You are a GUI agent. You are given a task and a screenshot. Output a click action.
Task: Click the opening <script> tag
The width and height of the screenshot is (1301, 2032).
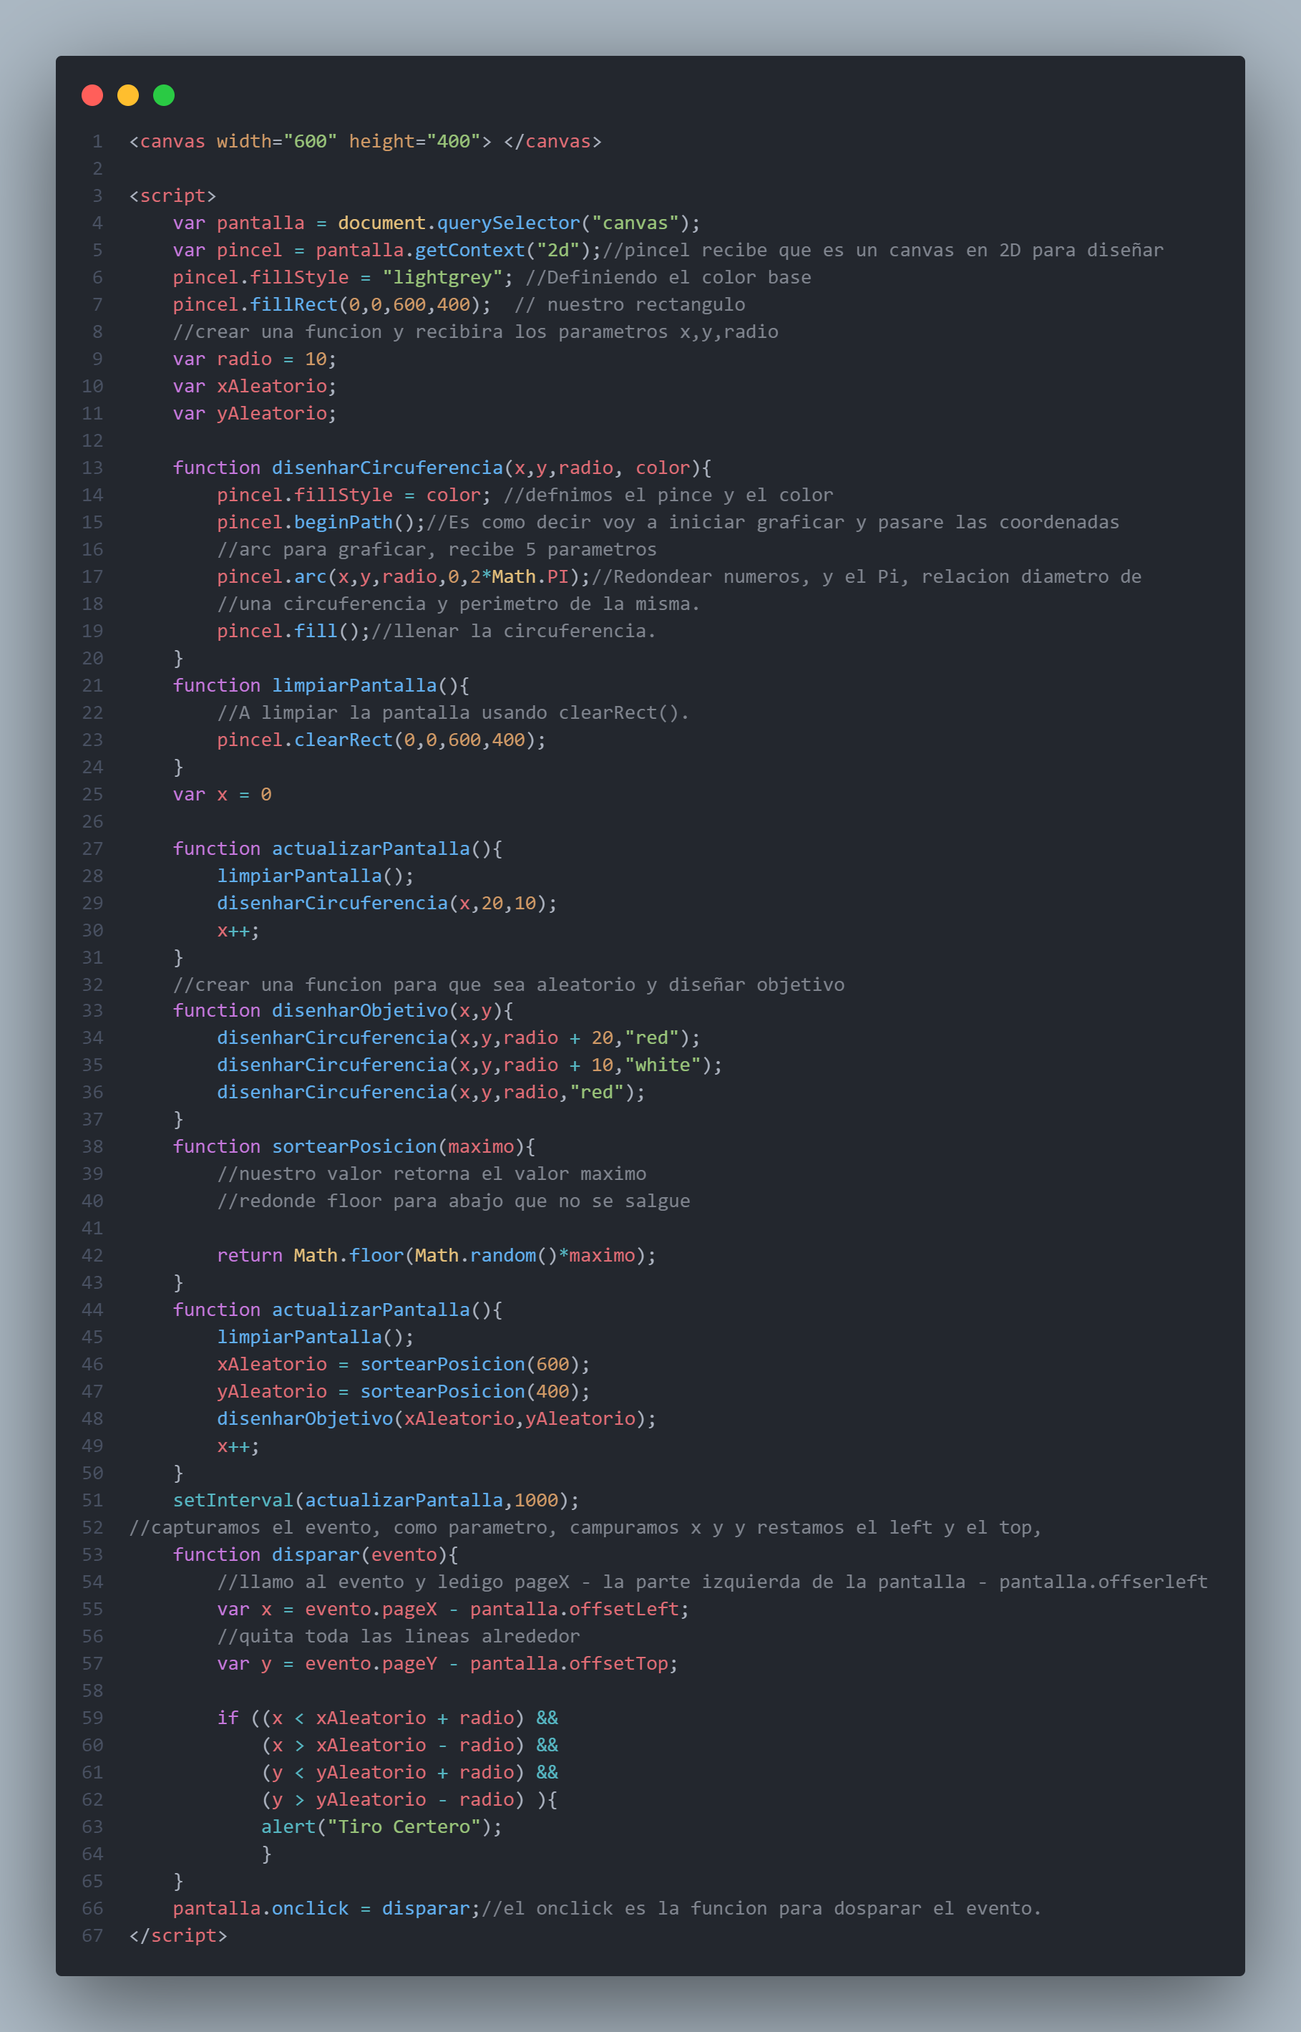coord(172,195)
